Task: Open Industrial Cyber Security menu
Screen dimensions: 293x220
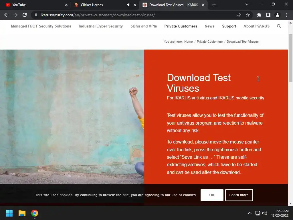Action: click(101, 26)
